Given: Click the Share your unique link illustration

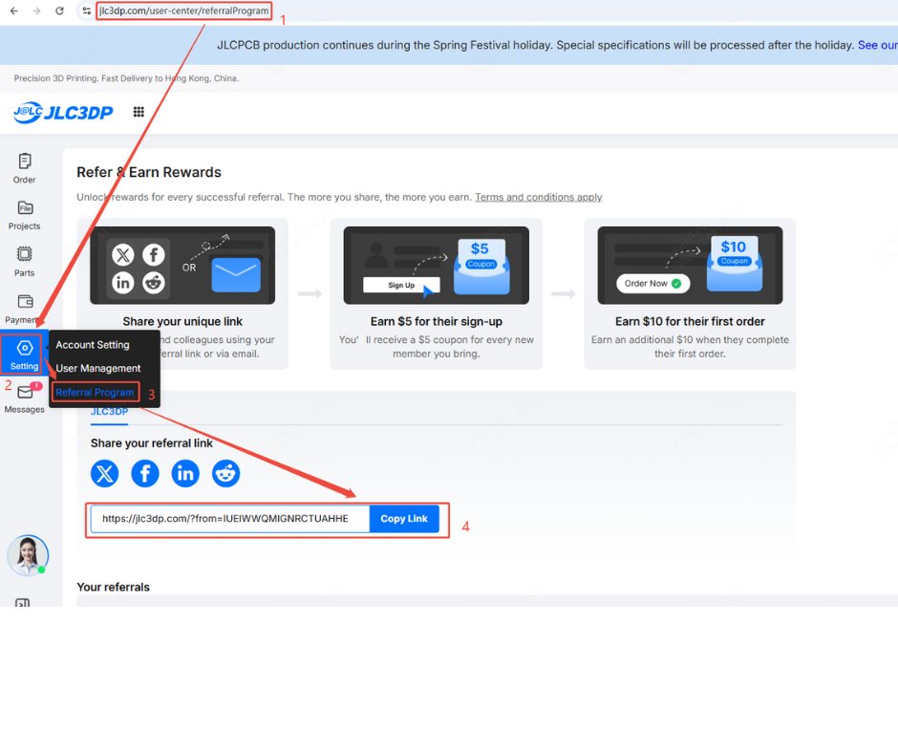Looking at the screenshot, I should 182,266.
